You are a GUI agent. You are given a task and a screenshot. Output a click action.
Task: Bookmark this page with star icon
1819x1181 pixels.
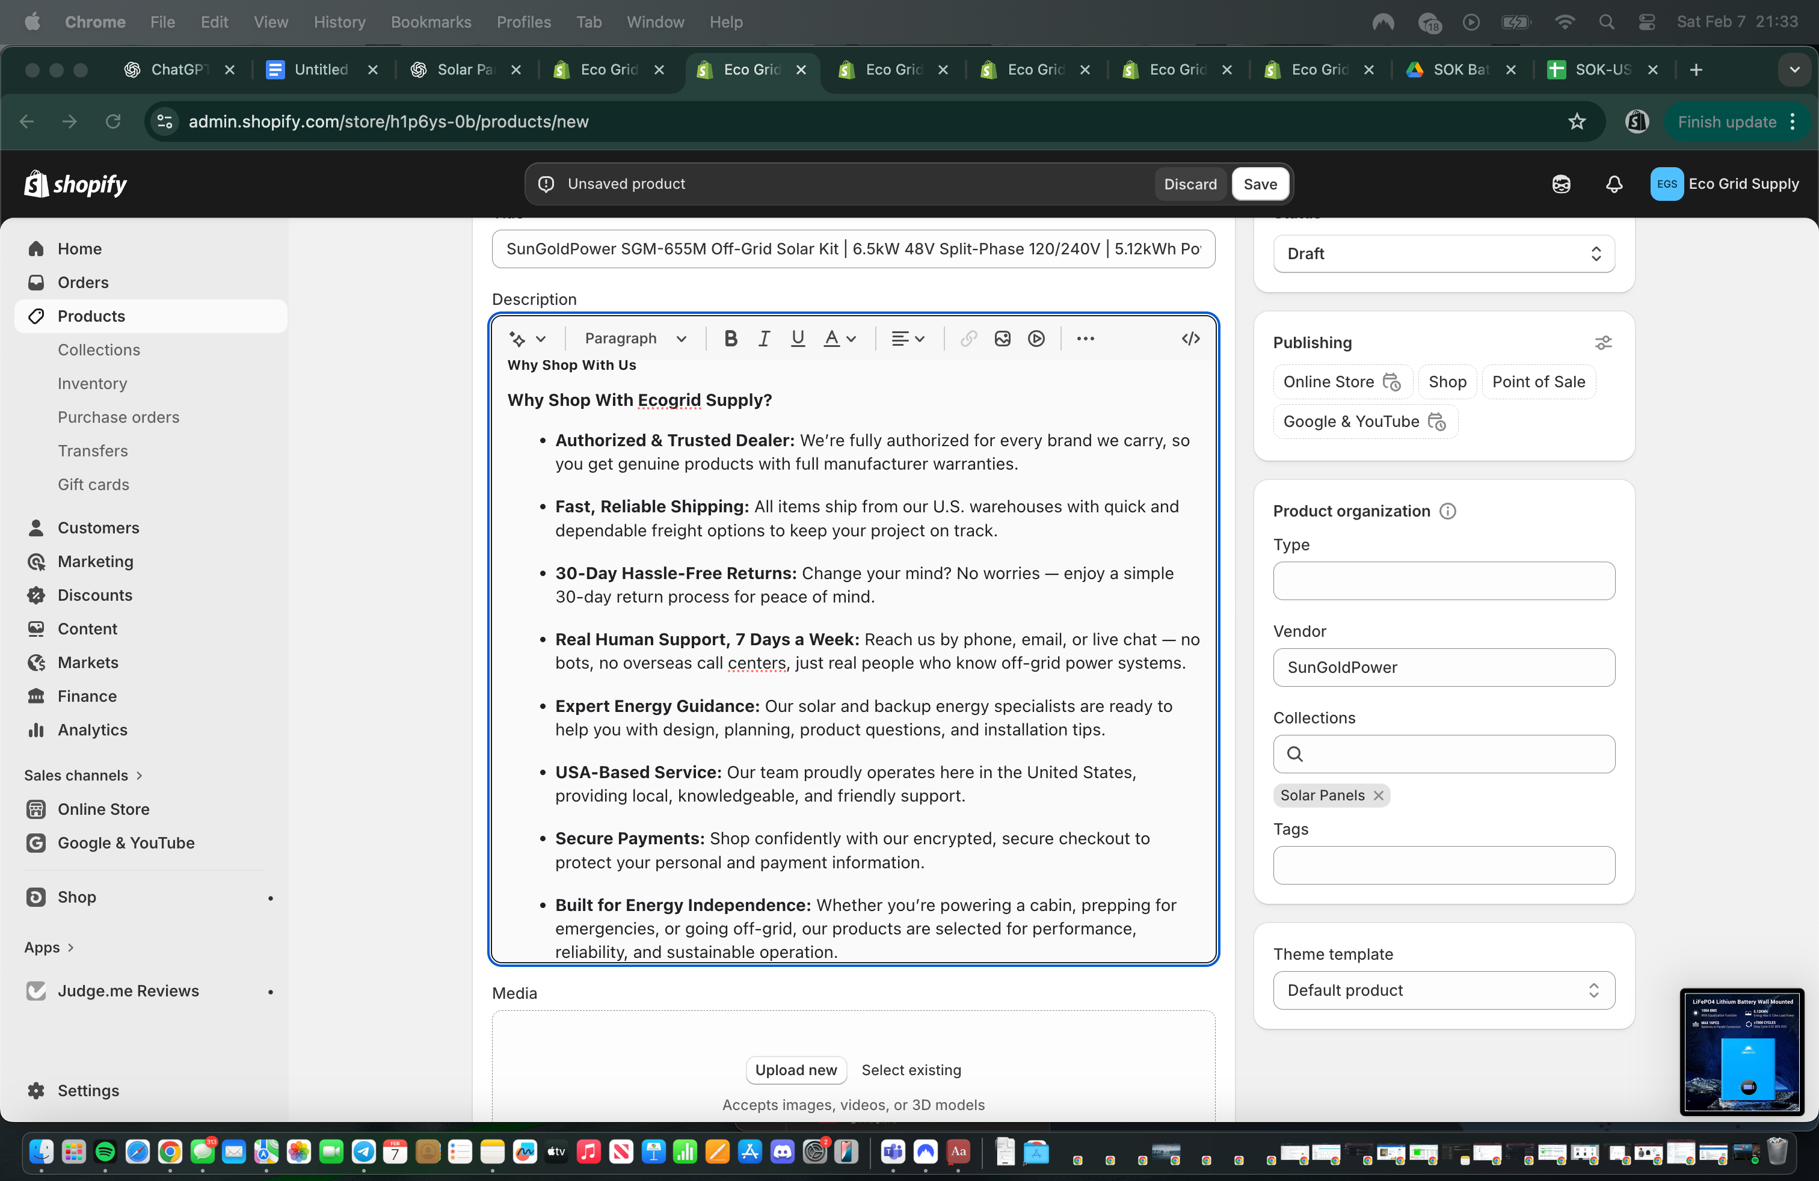[1577, 121]
